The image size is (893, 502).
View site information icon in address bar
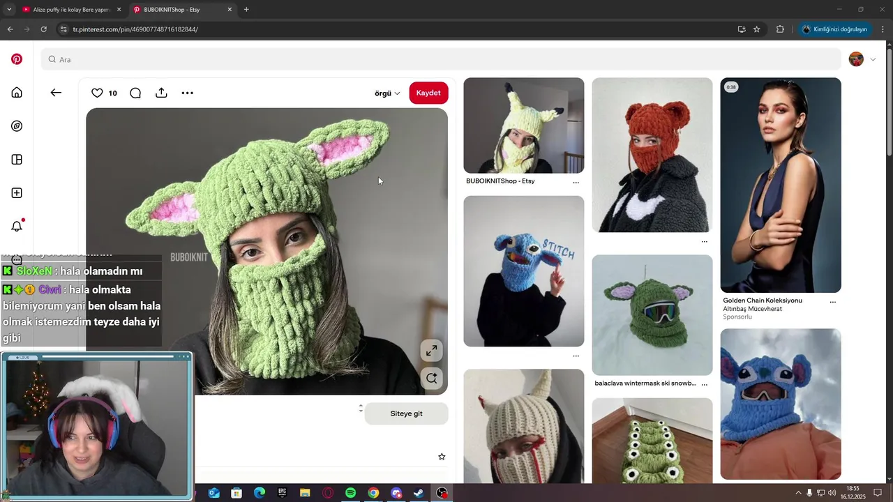[x=63, y=29]
